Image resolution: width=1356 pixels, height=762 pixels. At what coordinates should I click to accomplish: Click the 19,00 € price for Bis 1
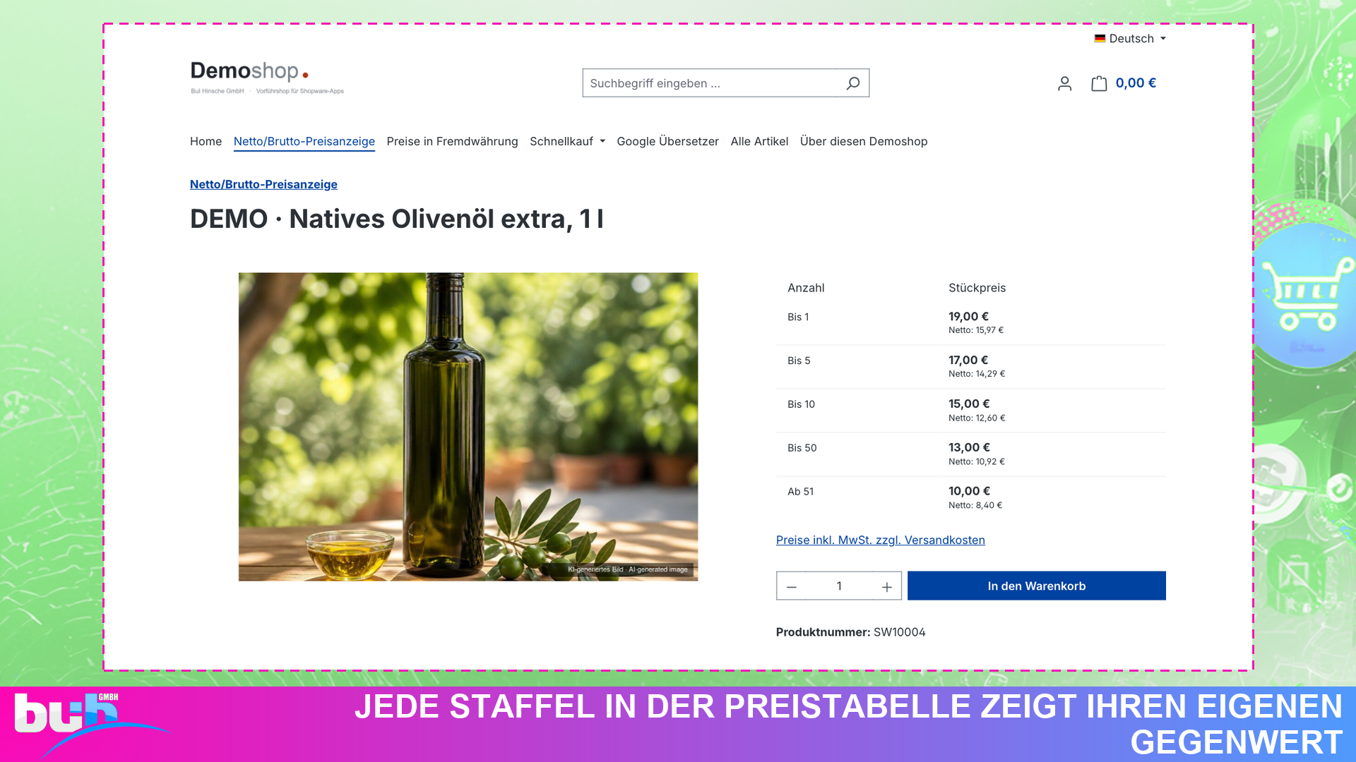click(968, 317)
